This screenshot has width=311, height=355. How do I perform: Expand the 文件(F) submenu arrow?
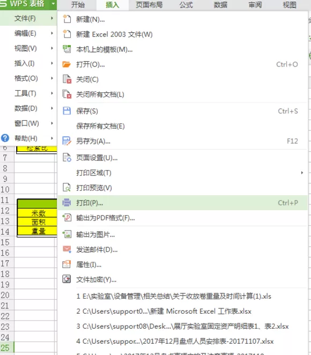click(52, 18)
